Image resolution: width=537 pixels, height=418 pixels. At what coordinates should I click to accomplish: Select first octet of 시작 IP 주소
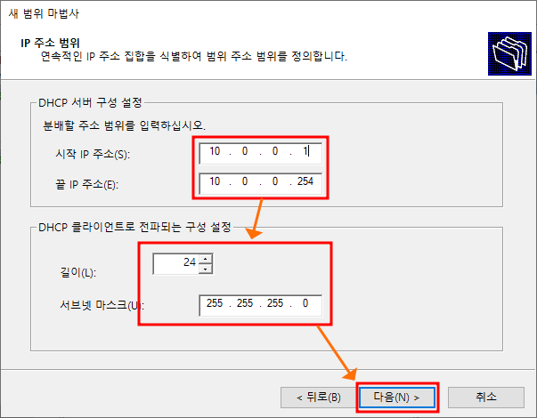(x=215, y=151)
